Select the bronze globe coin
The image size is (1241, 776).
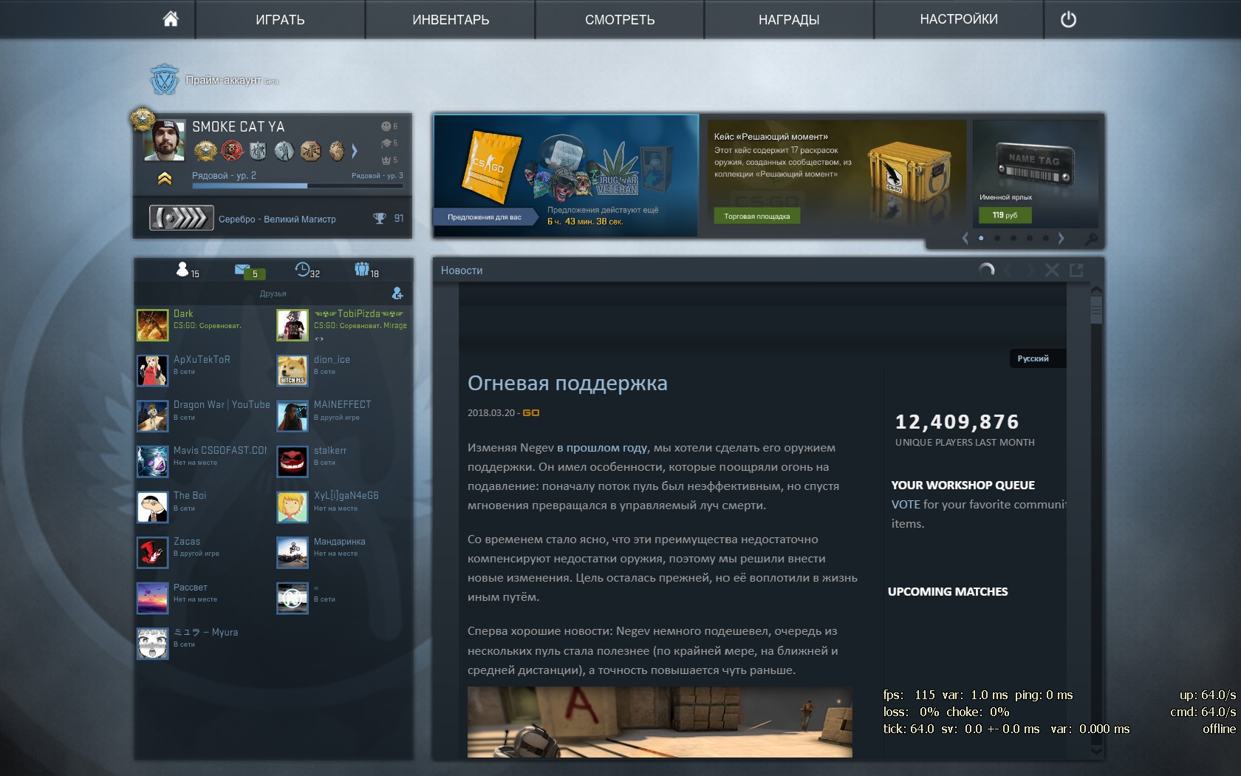tap(337, 151)
